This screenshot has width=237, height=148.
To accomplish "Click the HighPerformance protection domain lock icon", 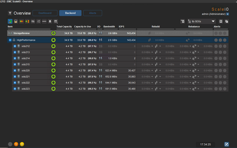I will coord(14,40).
